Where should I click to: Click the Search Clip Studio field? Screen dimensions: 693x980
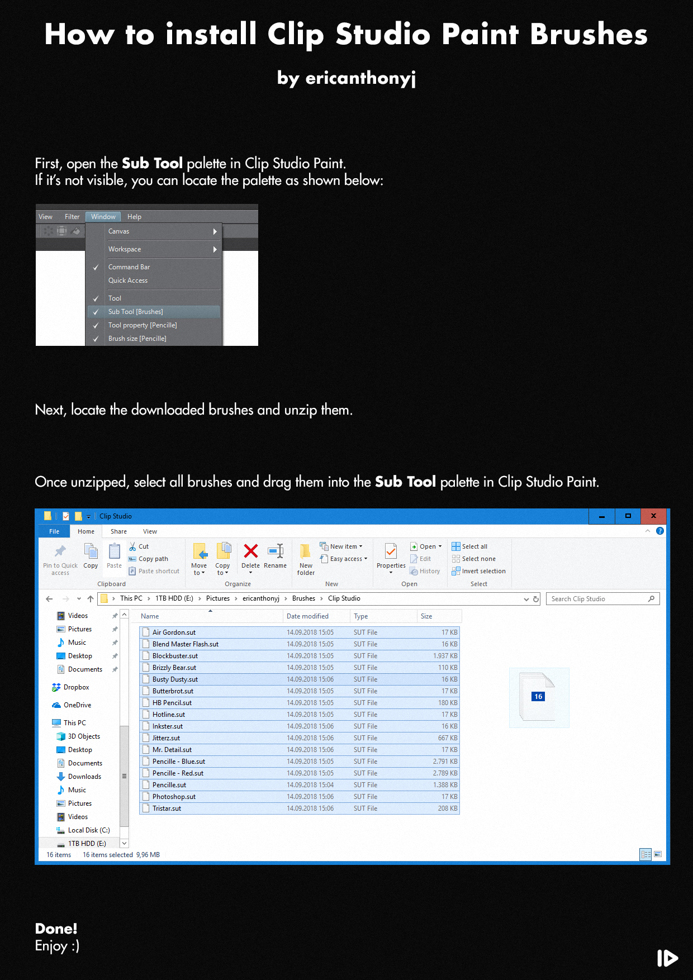click(x=602, y=599)
